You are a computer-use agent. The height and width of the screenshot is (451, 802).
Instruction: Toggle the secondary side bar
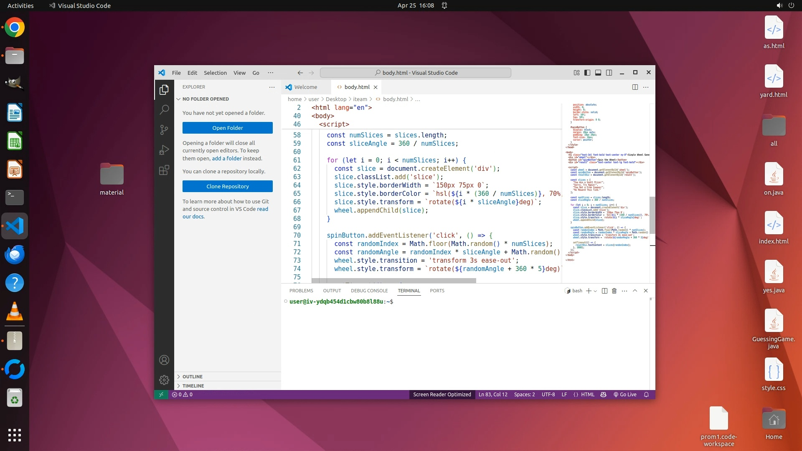tap(609, 73)
